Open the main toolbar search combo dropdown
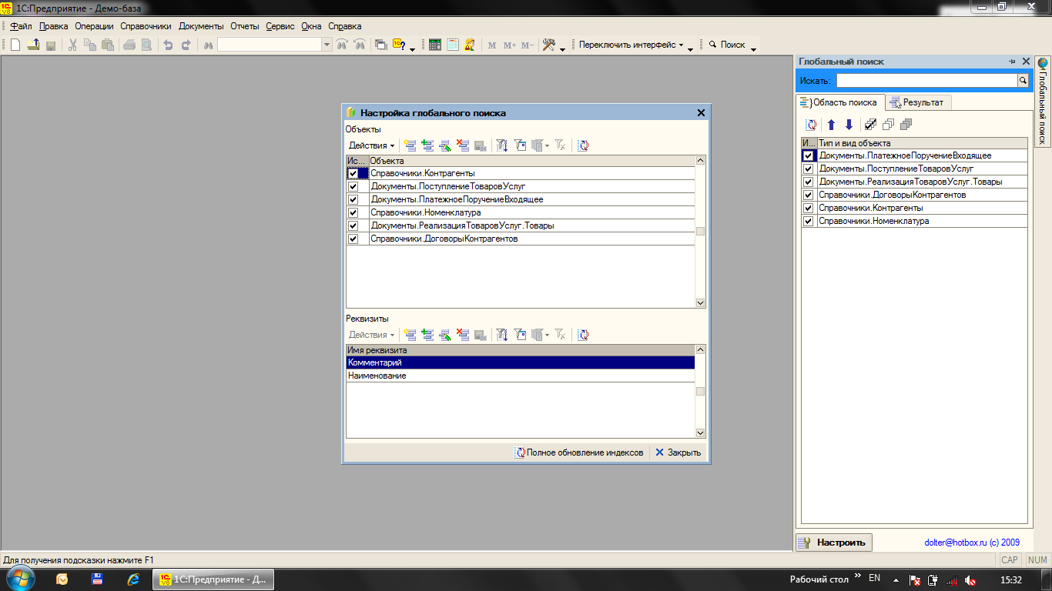The width and height of the screenshot is (1052, 591). pos(327,45)
